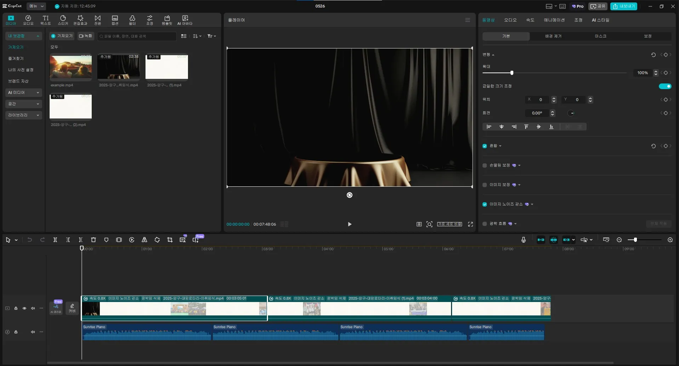This screenshot has width=679, height=366.
Task: Adjust the 확대 scale slider handle
Action: coord(512,73)
